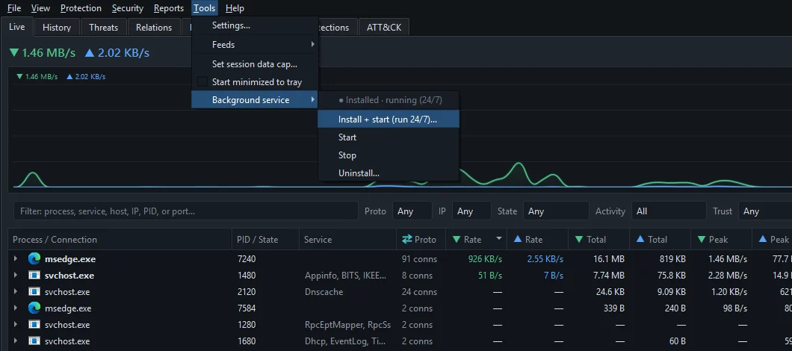The image size is (792, 351).
Task: Open the File menu
Action: 14,8
